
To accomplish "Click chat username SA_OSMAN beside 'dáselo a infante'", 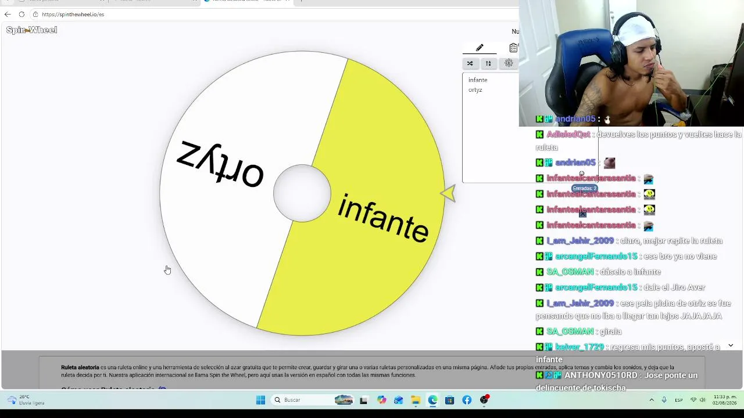I will point(570,272).
